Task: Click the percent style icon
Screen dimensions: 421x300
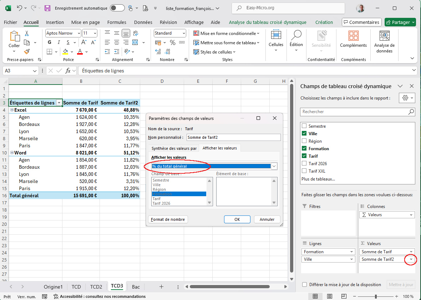Action: (172, 42)
